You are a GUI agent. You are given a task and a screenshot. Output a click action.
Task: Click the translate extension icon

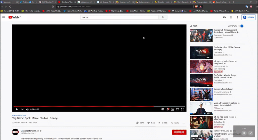[247, 7]
